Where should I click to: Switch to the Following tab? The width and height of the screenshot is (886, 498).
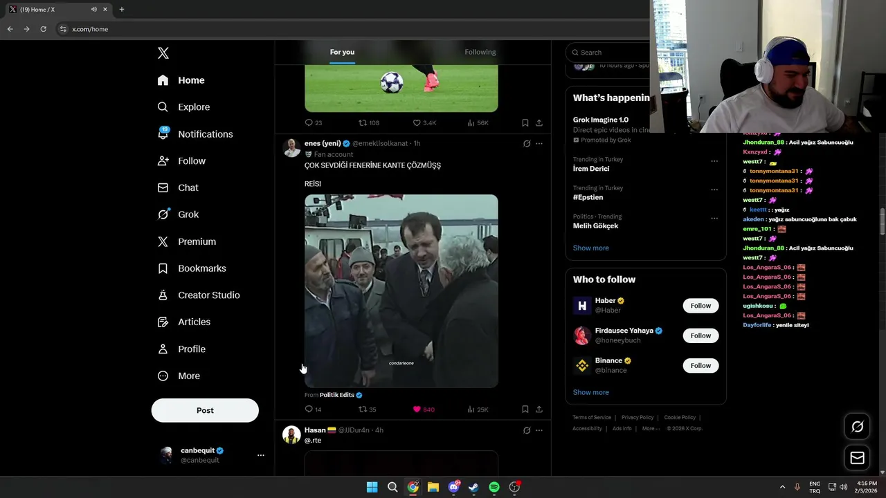480,52
